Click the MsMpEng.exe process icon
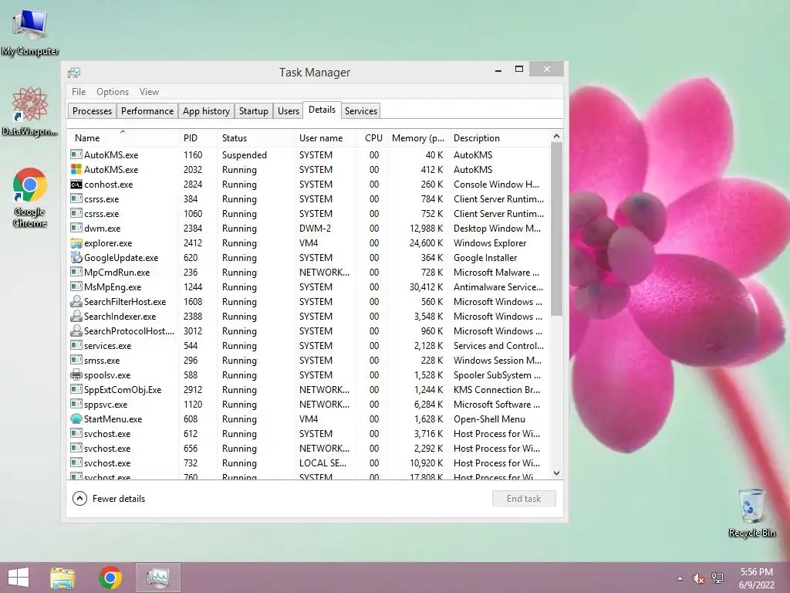Image resolution: width=790 pixels, height=593 pixels. pyautogui.click(x=76, y=287)
